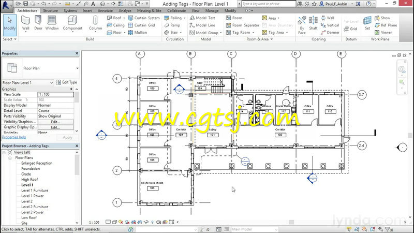This screenshot has height=233, width=414.
Task: Choose the Ramp tool
Action: pyautogui.click(x=172, y=25)
